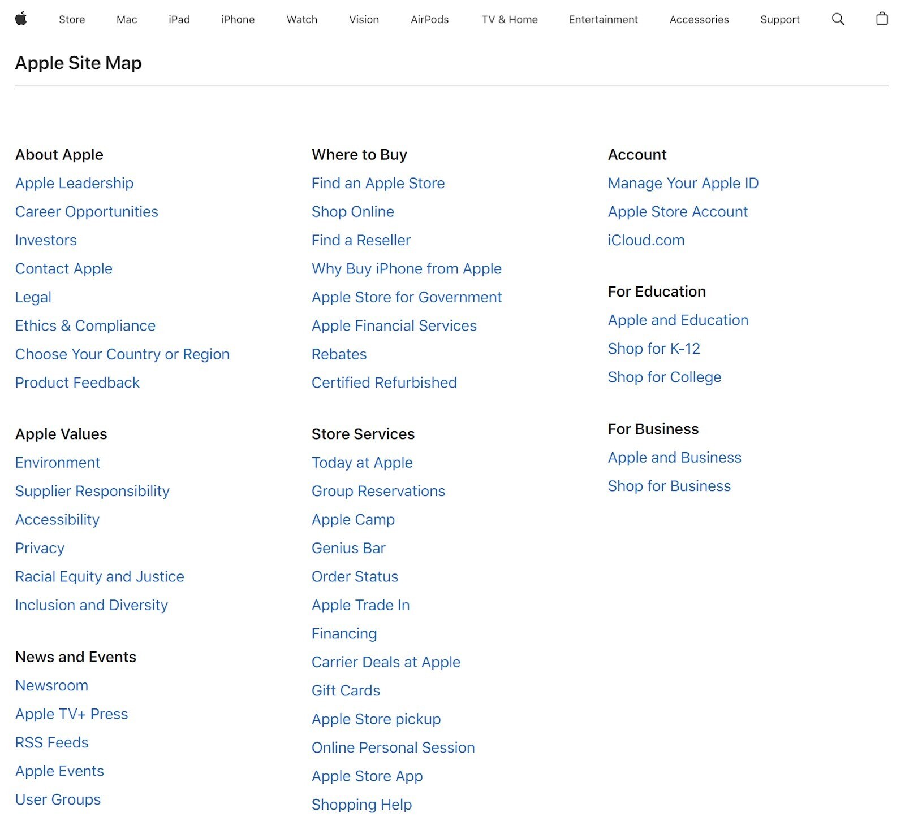Select the iPhone menu item
The width and height of the screenshot is (905, 826).
[x=238, y=19]
